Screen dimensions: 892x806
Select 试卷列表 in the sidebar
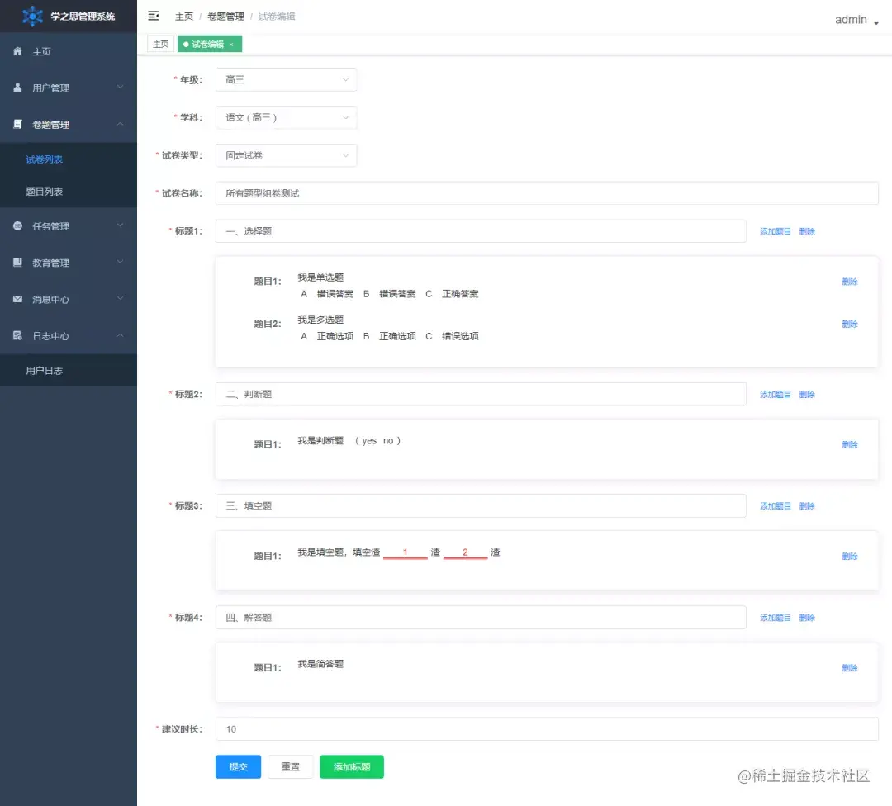pos(69,159)
